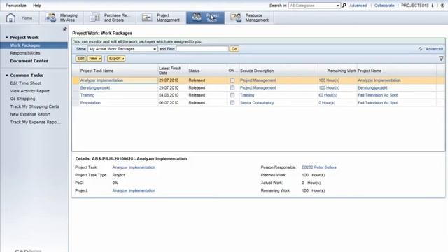Screen dimensions: 448x252
Task: Open the New button menu
Action: coord(94,59)
